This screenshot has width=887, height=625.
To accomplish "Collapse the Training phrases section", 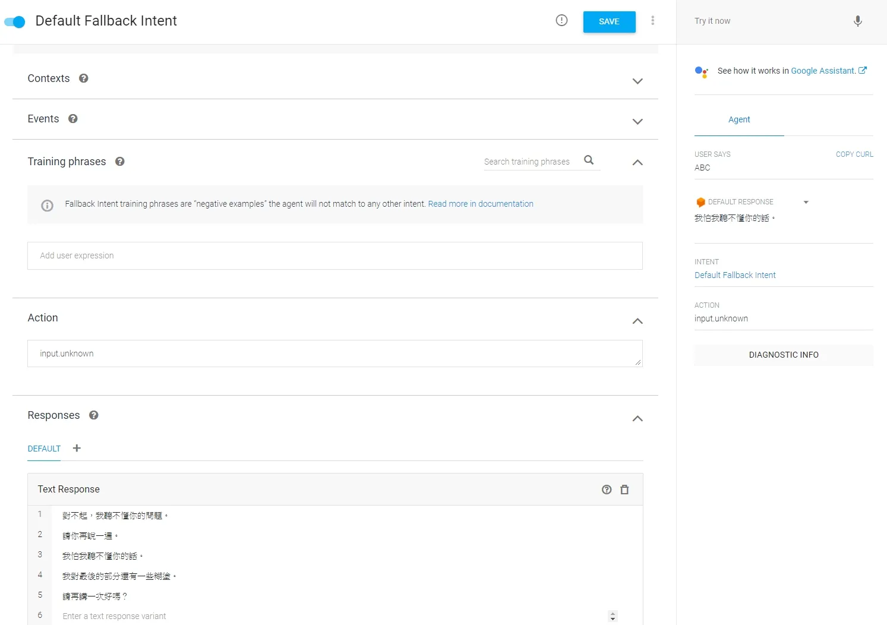I will (x=637, y=162).
